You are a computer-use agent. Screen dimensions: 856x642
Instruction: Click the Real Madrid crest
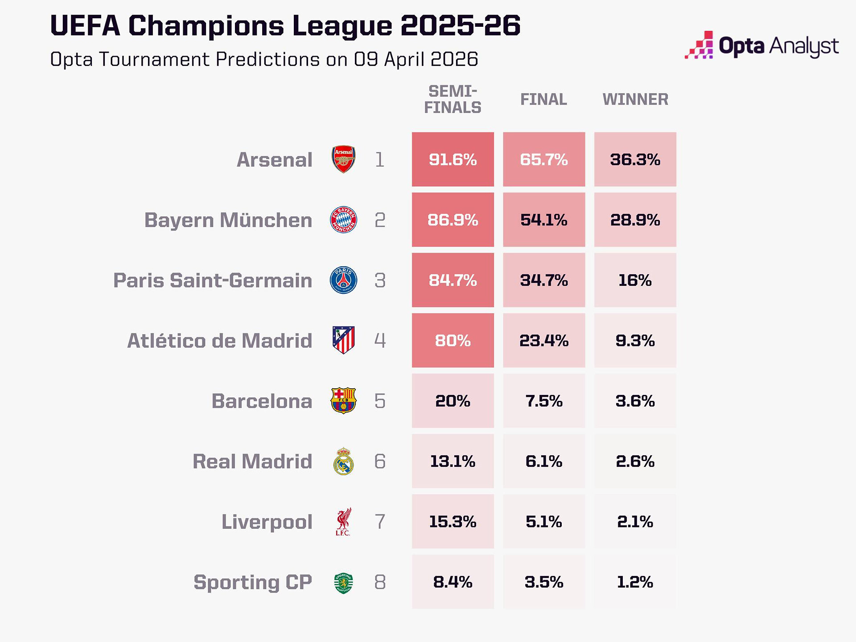(343, 461)
